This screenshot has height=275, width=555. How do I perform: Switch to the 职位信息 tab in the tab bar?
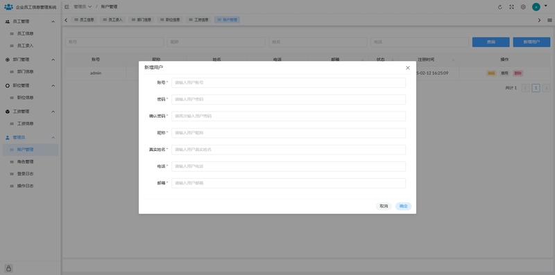tap(170, 20)
